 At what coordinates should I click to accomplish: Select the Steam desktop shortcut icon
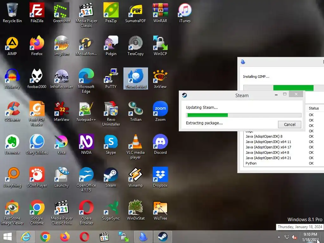point(111,177)
